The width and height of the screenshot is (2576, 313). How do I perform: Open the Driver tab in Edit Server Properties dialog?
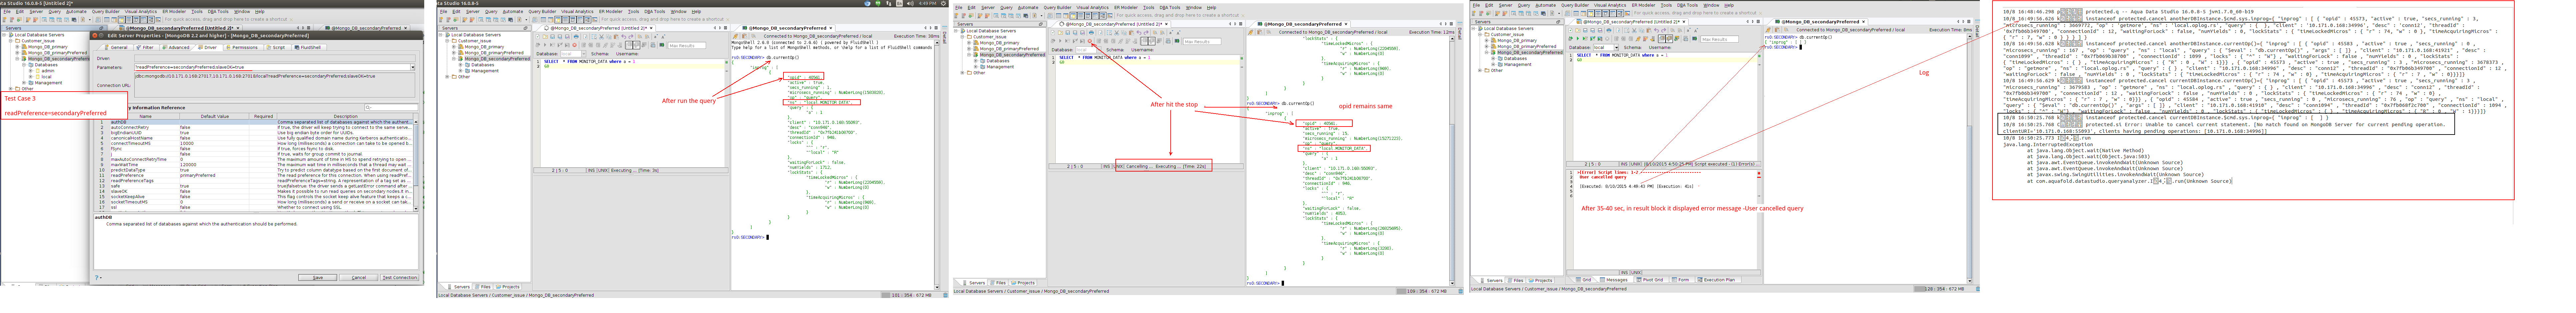(x=208, y=47)
